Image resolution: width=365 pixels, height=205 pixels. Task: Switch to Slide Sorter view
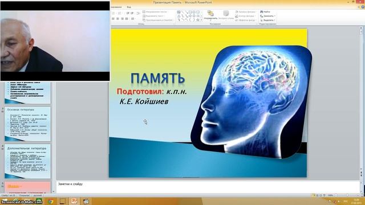(x=317, y=195)
